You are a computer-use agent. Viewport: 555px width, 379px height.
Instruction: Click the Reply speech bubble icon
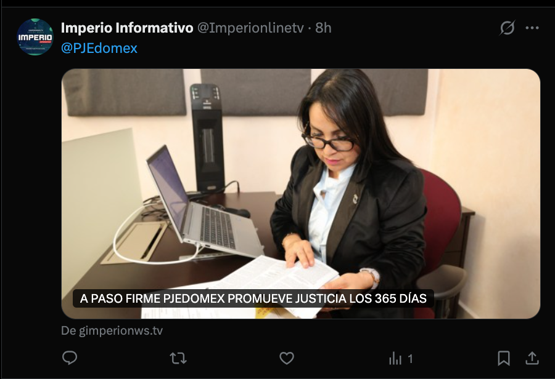(70, 358)
